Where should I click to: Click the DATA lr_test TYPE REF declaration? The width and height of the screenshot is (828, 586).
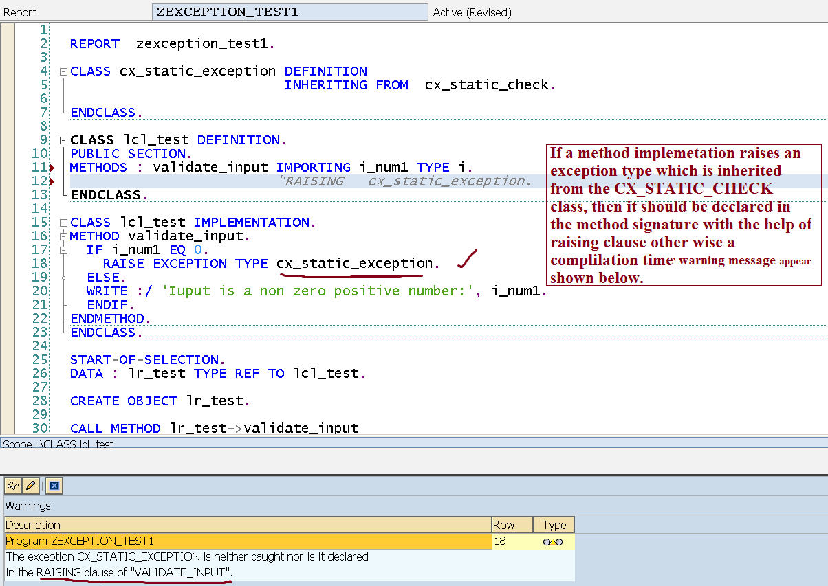[218, 374]
